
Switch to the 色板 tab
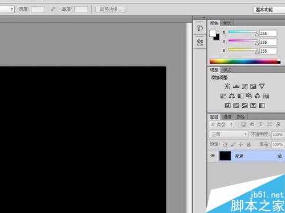point(227,23)
